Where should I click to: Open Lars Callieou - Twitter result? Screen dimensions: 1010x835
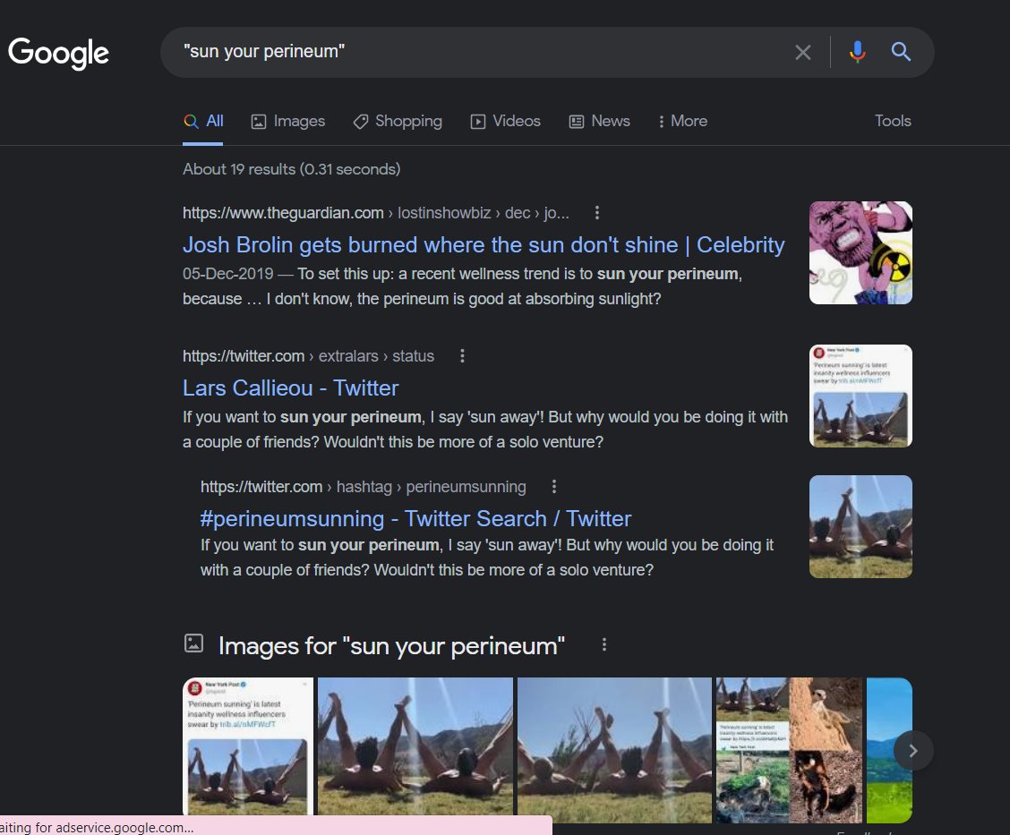pos(290,388)
